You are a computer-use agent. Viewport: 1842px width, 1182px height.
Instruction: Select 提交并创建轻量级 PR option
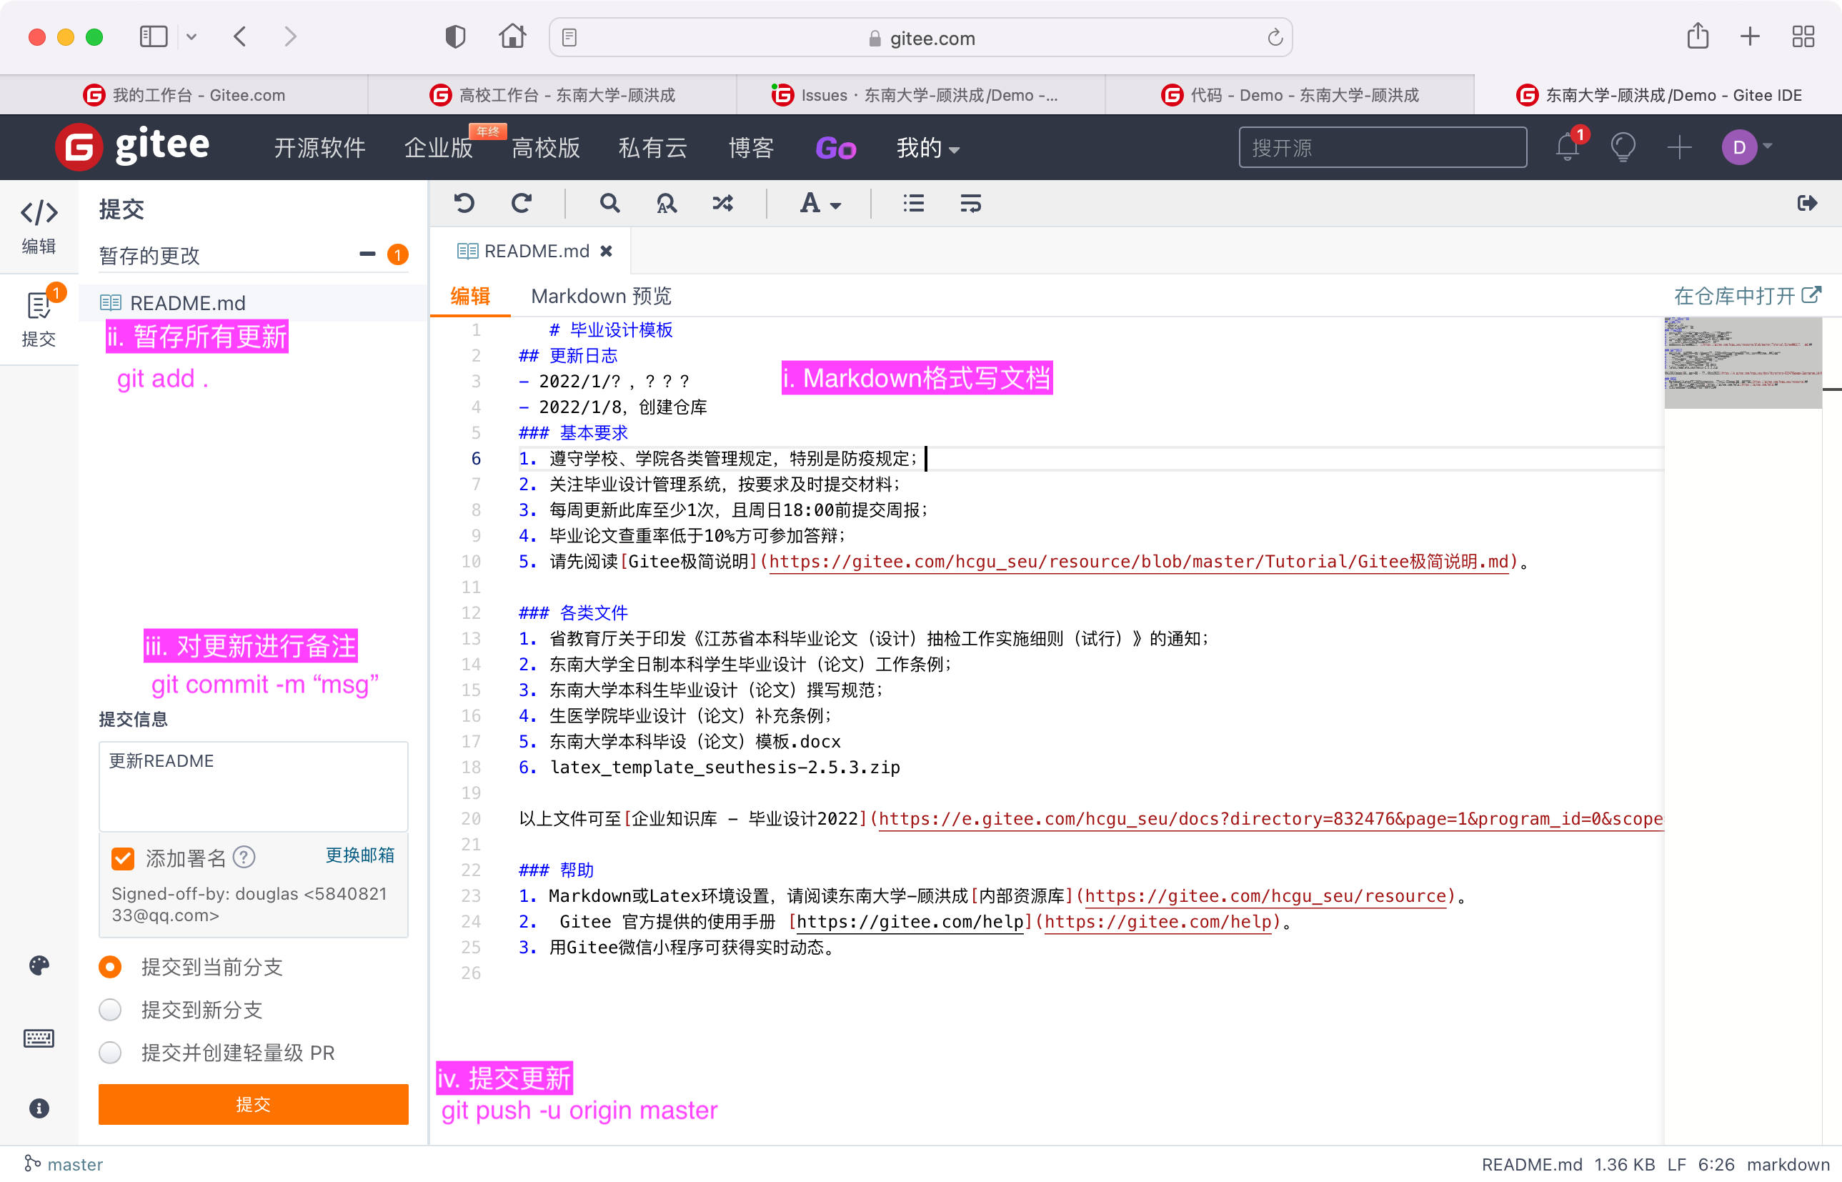(x=111, y=1052)
